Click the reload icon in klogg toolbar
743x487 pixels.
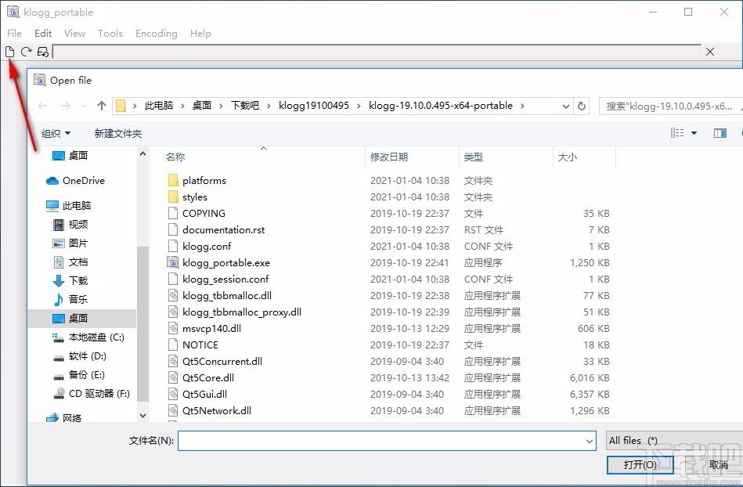pos(26,52)
